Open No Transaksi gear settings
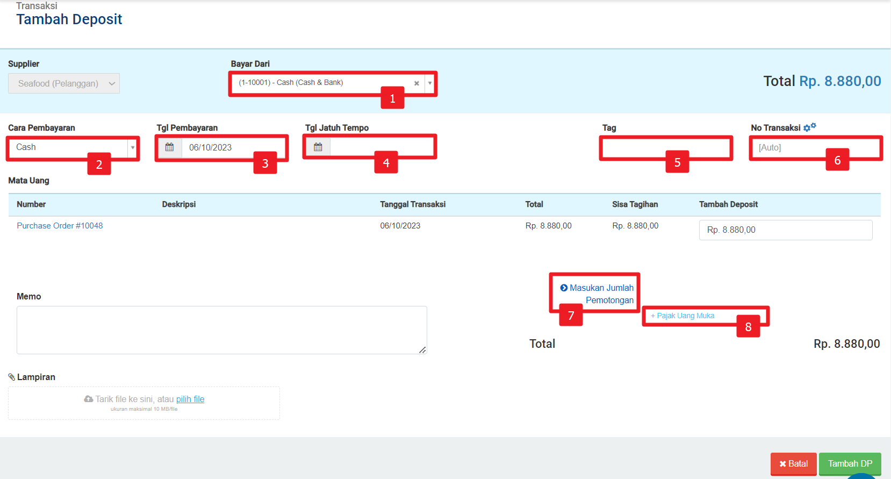This screenshot has height=479, width=891. (x=810, y=127)
